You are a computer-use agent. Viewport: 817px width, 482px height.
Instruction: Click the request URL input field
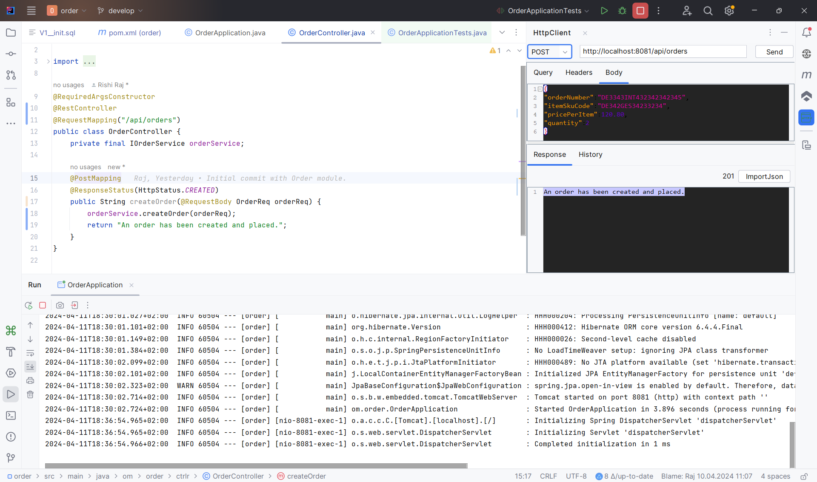(663, 51)
